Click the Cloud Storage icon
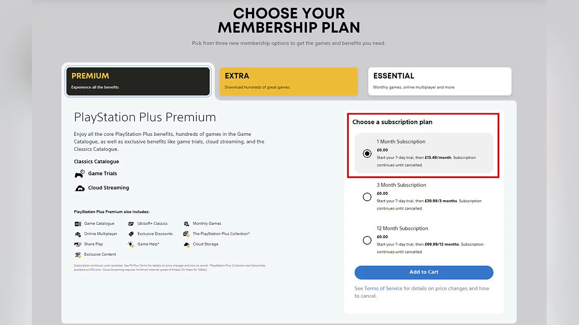The height and width of the screenshot is (325, 579). pyautogui.click(x=186, y=245)
